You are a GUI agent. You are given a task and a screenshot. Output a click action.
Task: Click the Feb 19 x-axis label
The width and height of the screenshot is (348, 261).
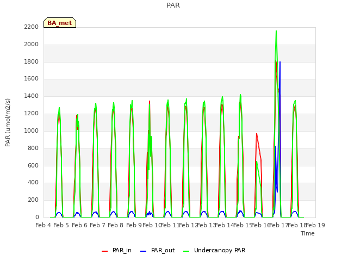(x=315, y=225)
